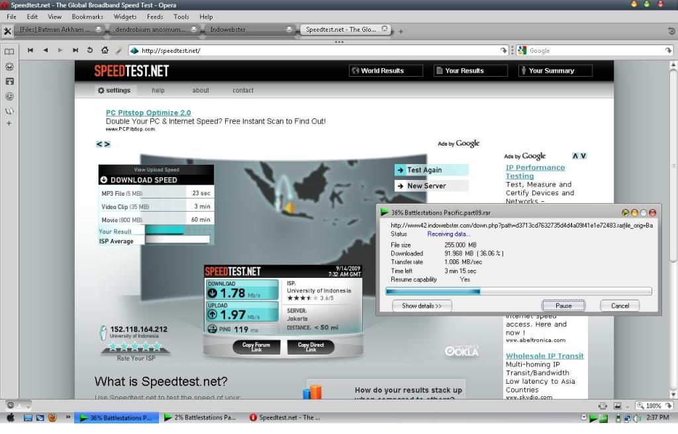Viewport: 678px width, 434px height.
Task: Launch Firefox from the taskbar quick launch
Action: 52,417
